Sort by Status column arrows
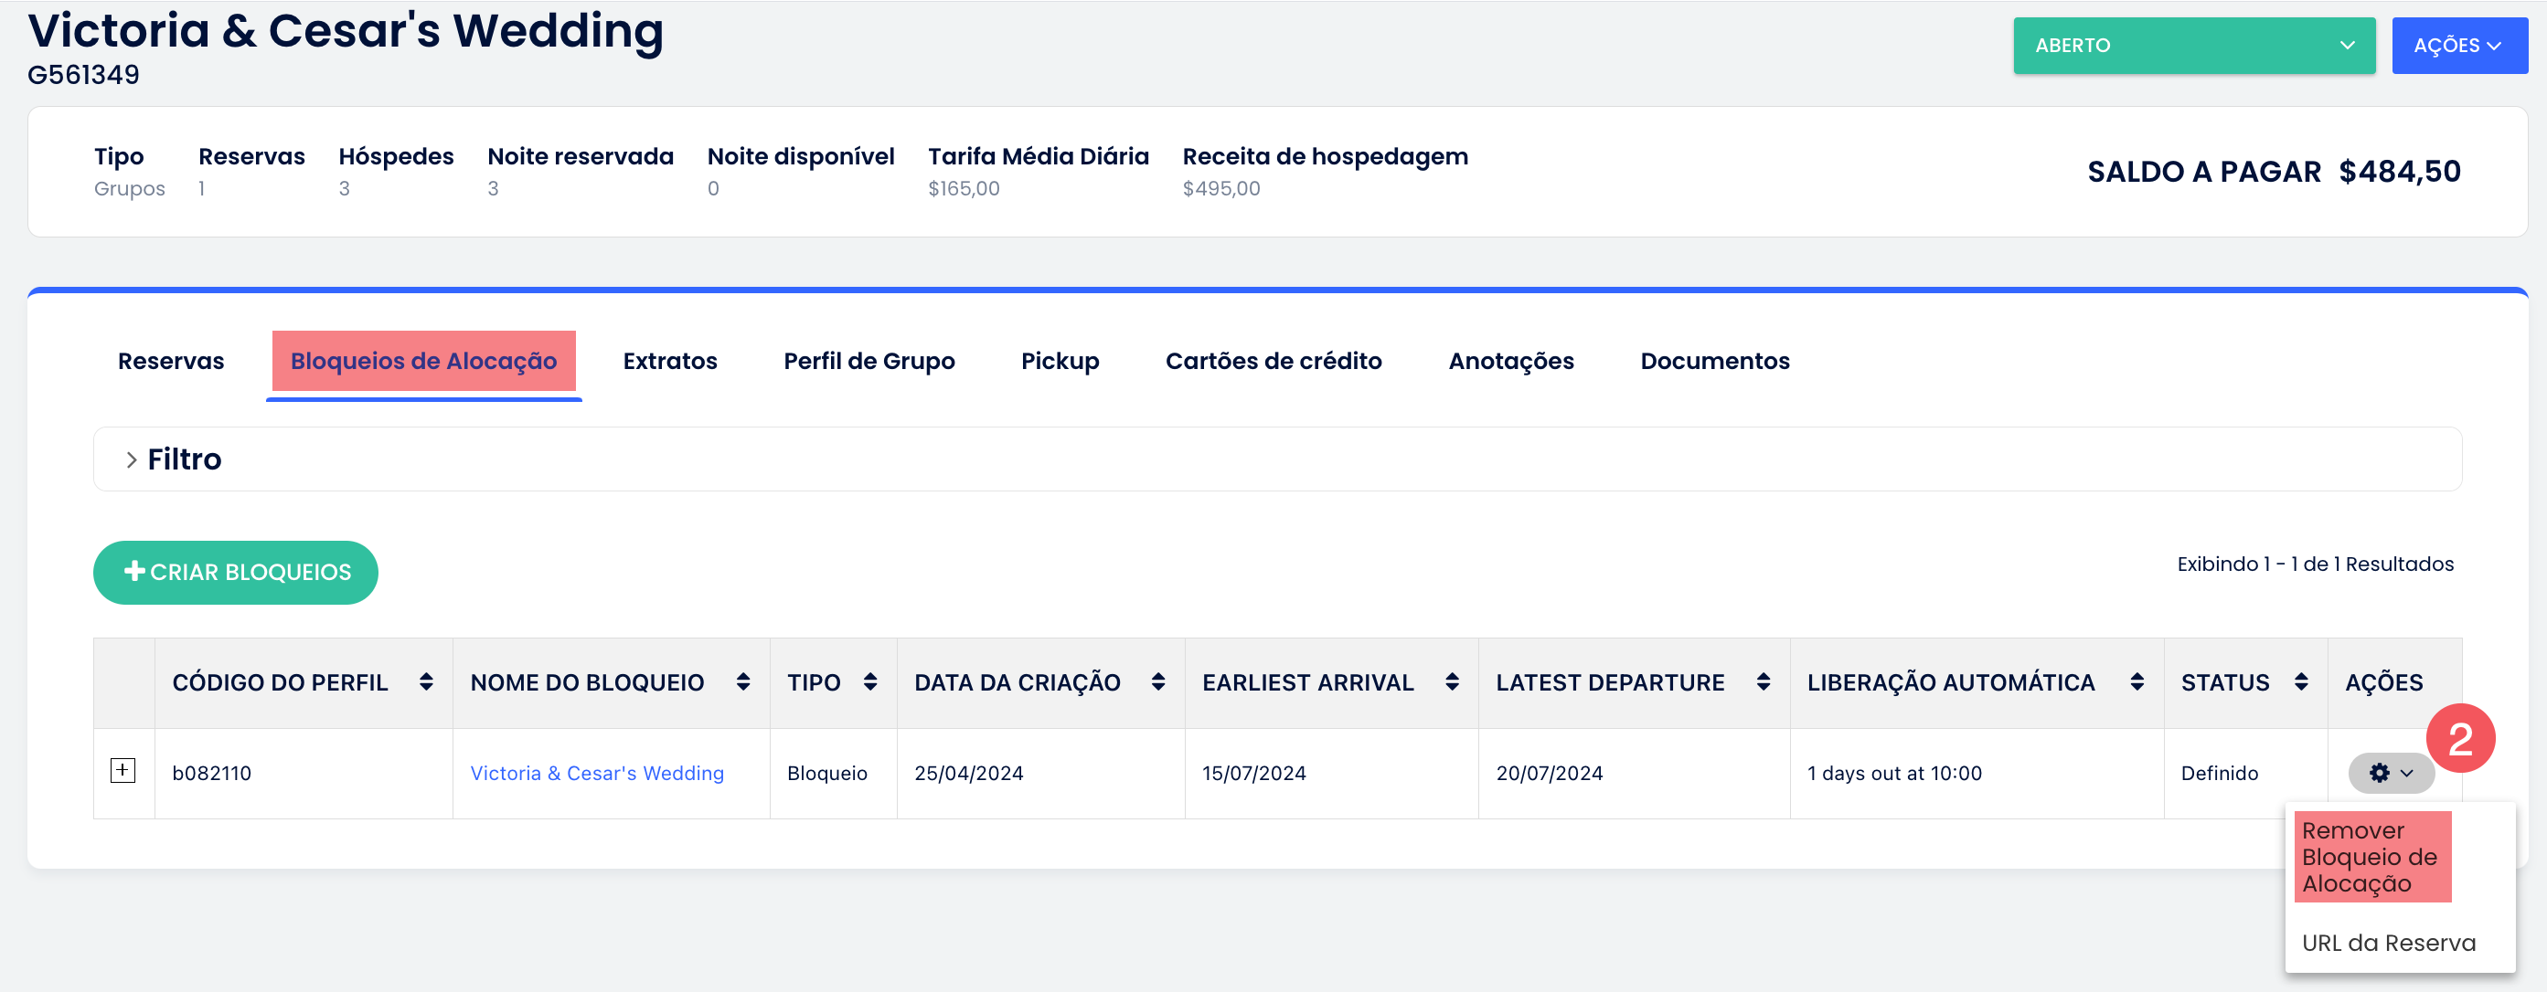 [2301, 681]
